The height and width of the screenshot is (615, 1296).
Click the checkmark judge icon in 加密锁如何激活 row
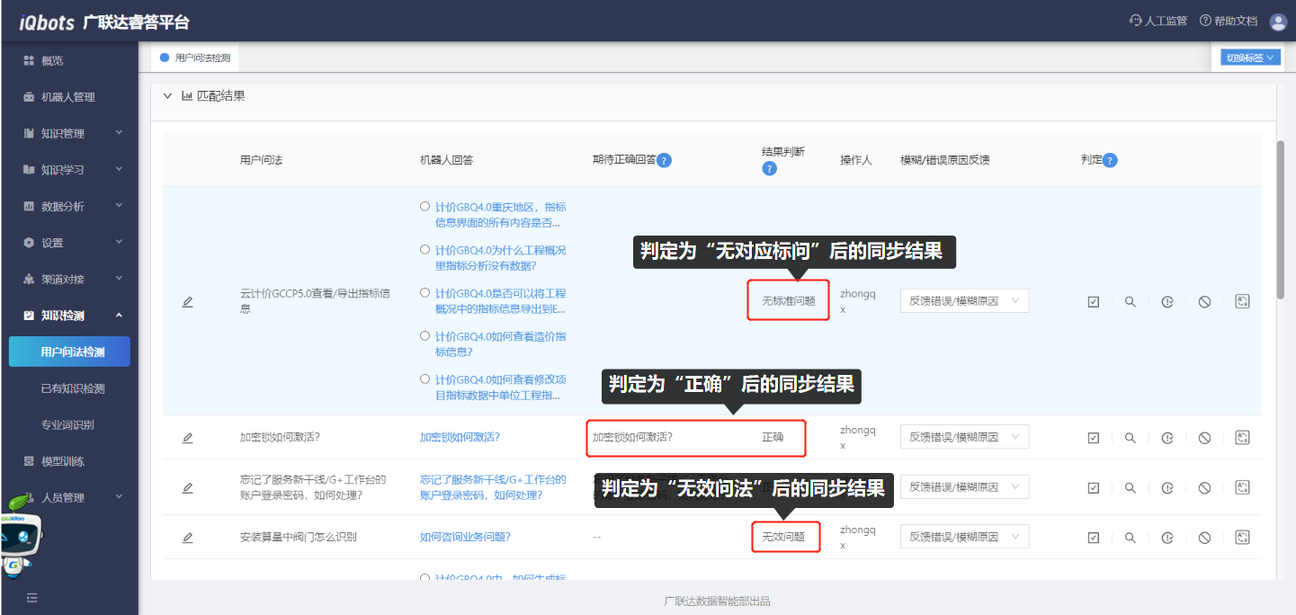[1094, 438]
